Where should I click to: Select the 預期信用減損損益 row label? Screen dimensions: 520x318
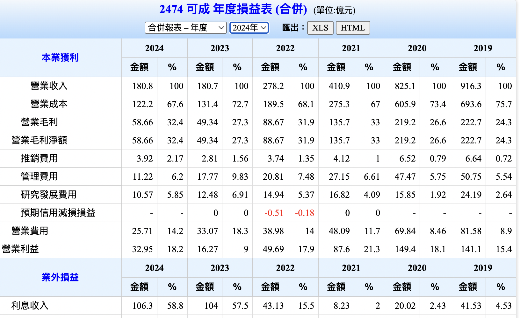[x=58, y=213]
